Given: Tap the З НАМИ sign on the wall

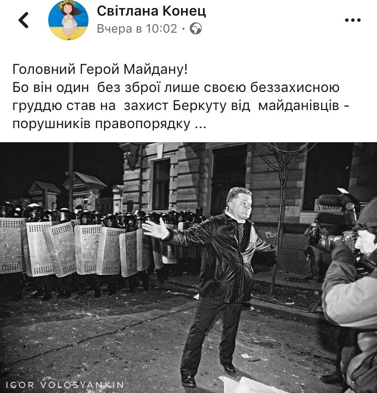Looking at the screenshot, I should (x=328, y=206).
